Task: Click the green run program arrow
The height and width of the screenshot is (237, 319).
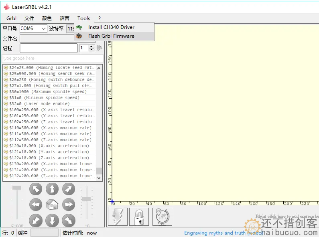Action: pyautogui.click(x=100, y=48)
